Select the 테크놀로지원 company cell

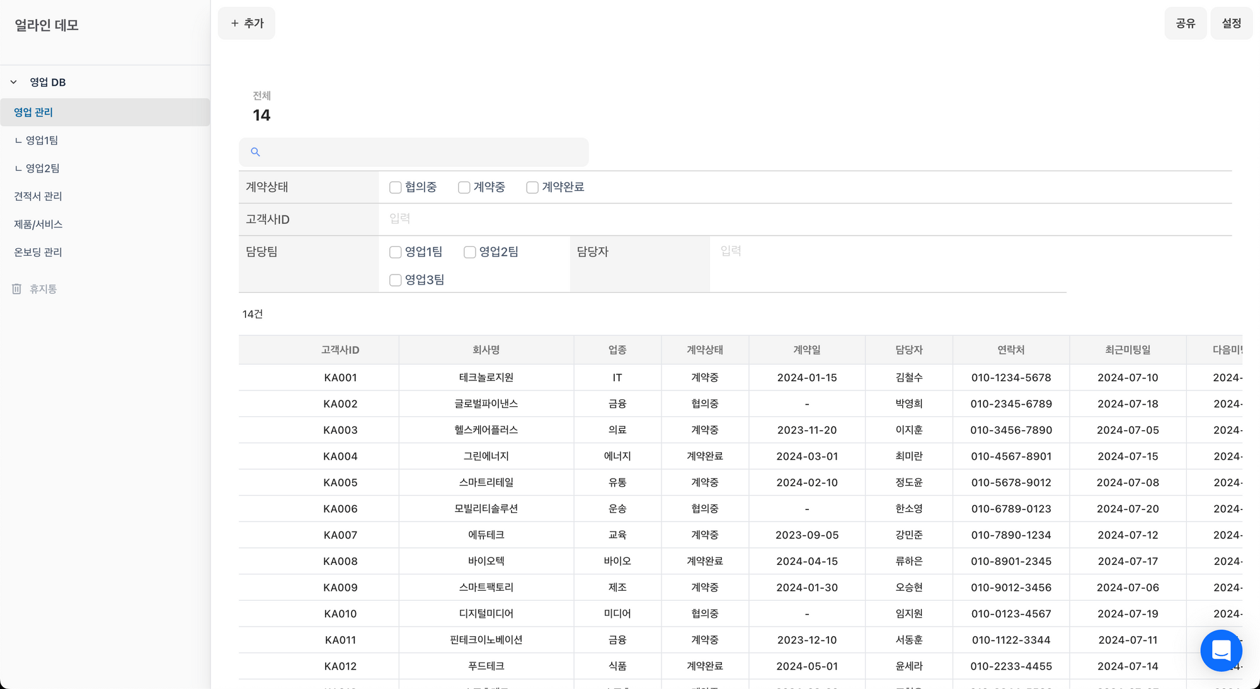(x=486, y=377)
